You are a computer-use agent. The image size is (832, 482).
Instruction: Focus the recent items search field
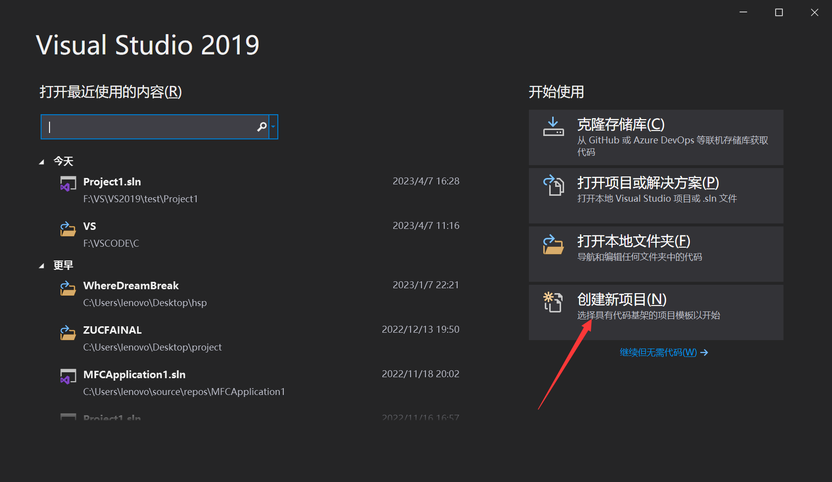click(155, 127)
